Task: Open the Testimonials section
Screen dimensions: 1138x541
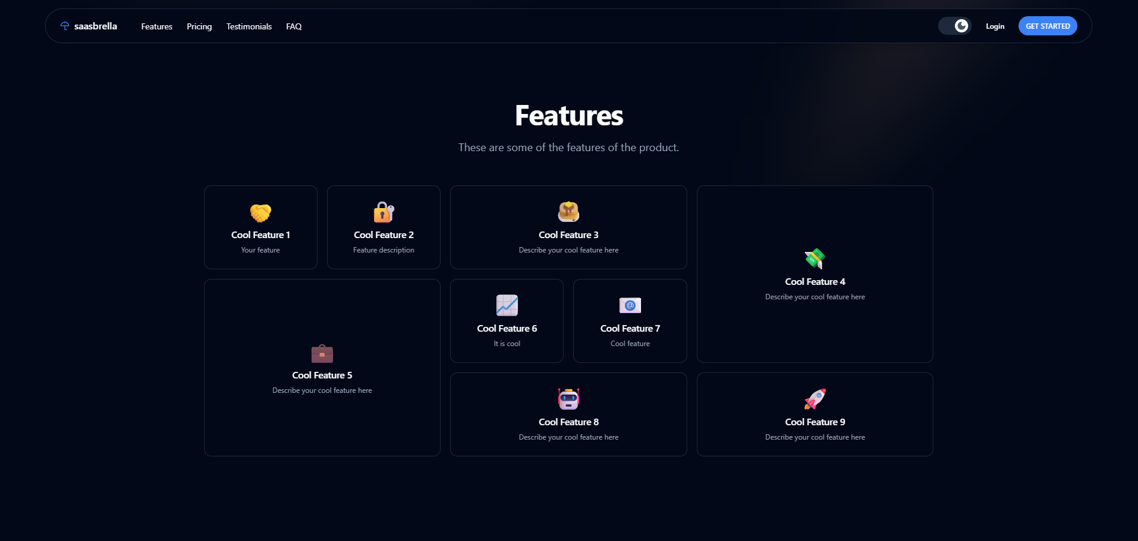Action: tap(248, 26)
